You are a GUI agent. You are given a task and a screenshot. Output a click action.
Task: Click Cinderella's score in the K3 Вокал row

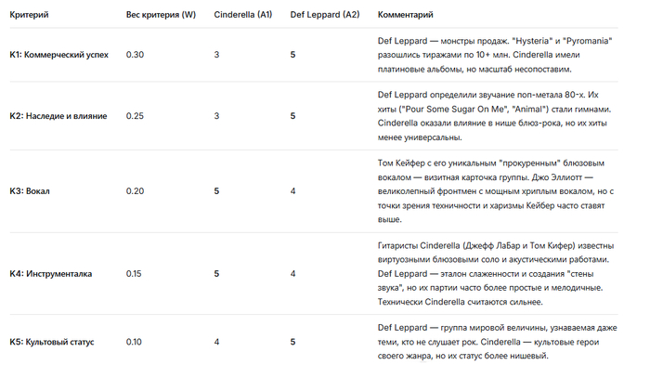pyautogui.click(x=216, y=191)
